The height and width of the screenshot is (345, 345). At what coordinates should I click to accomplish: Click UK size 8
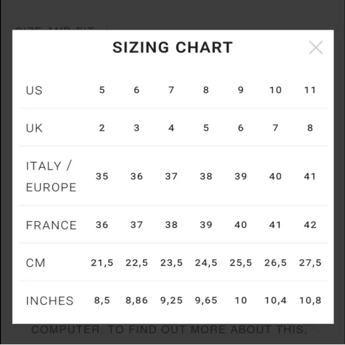click(x=310, y=128)
